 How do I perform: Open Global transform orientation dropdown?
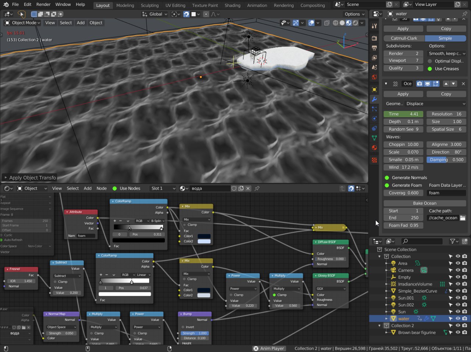click(x=155, y=14)
